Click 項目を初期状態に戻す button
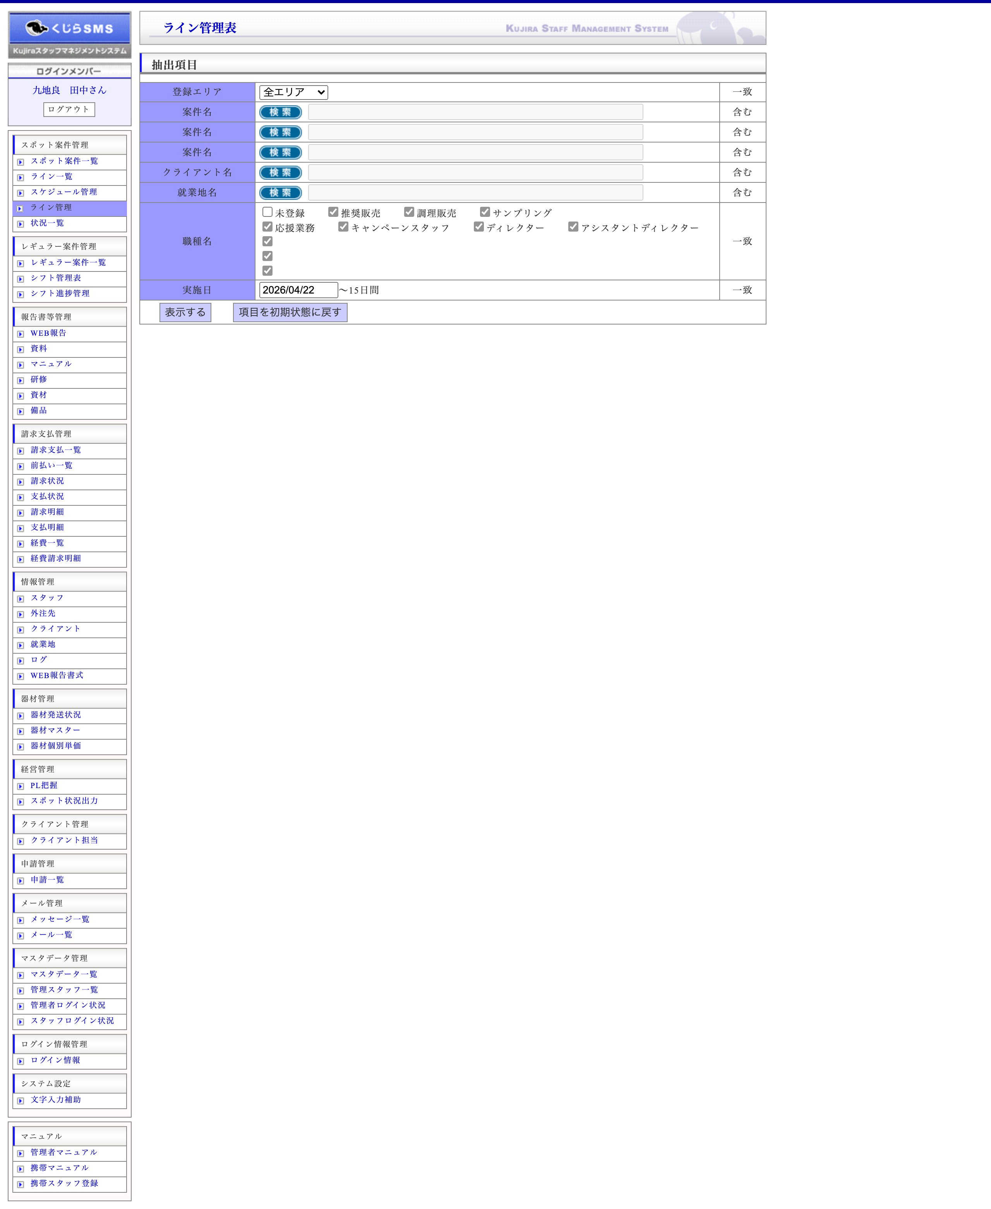The image size is (991, 1209). (x=290, y=313)
